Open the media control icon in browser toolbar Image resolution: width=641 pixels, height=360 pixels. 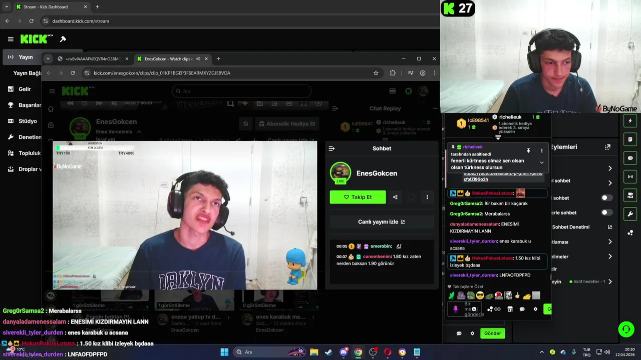pos(411,73)
